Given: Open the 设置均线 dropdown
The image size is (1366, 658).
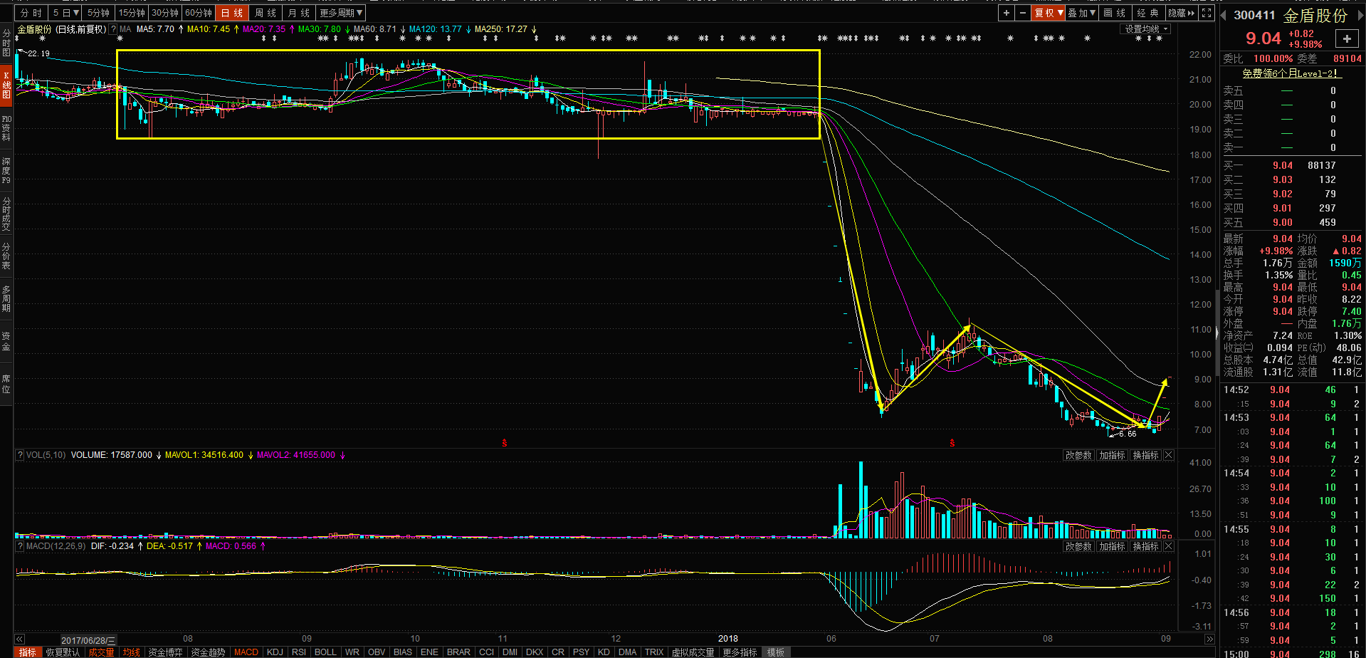Looking at the screenshot, I should click(1147, 29).
